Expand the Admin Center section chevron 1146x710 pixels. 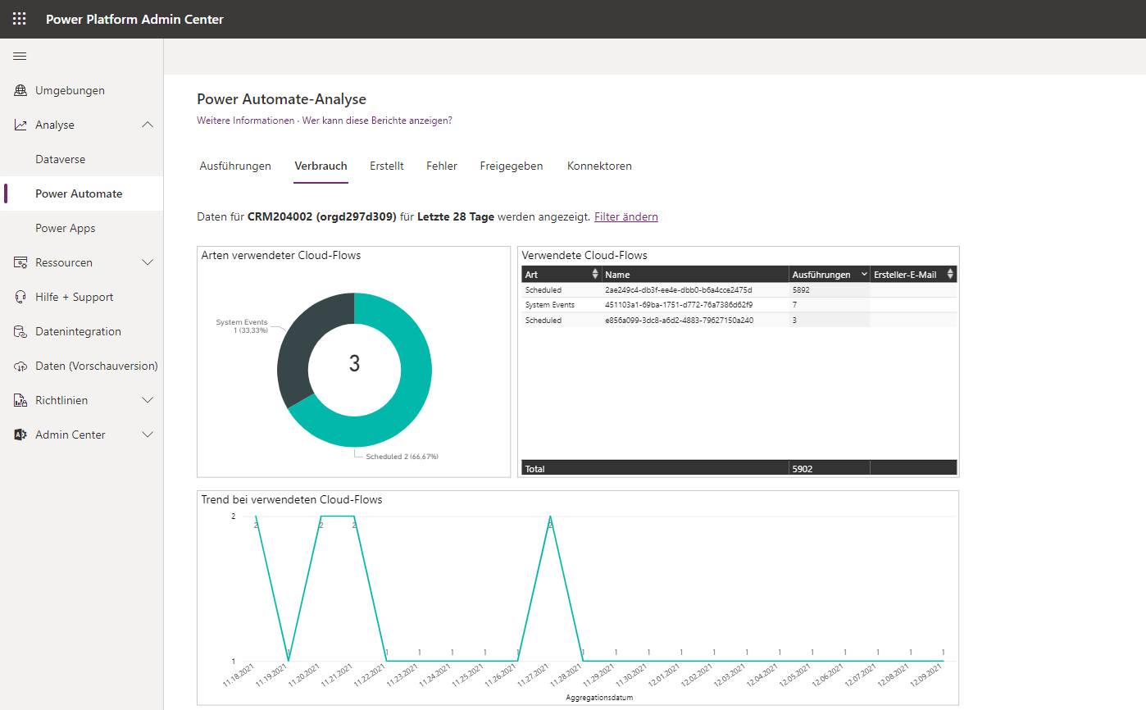[148, 435]
